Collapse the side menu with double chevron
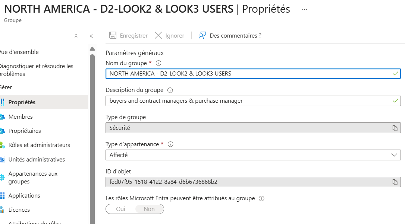Screen dimensions: 405x224 (x=91, y=36)
